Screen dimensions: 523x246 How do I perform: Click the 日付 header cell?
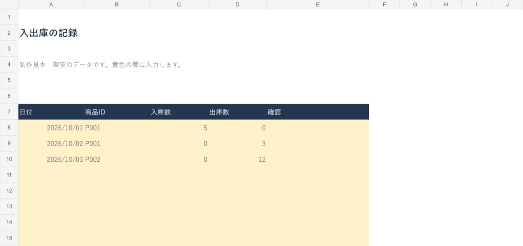51,112
